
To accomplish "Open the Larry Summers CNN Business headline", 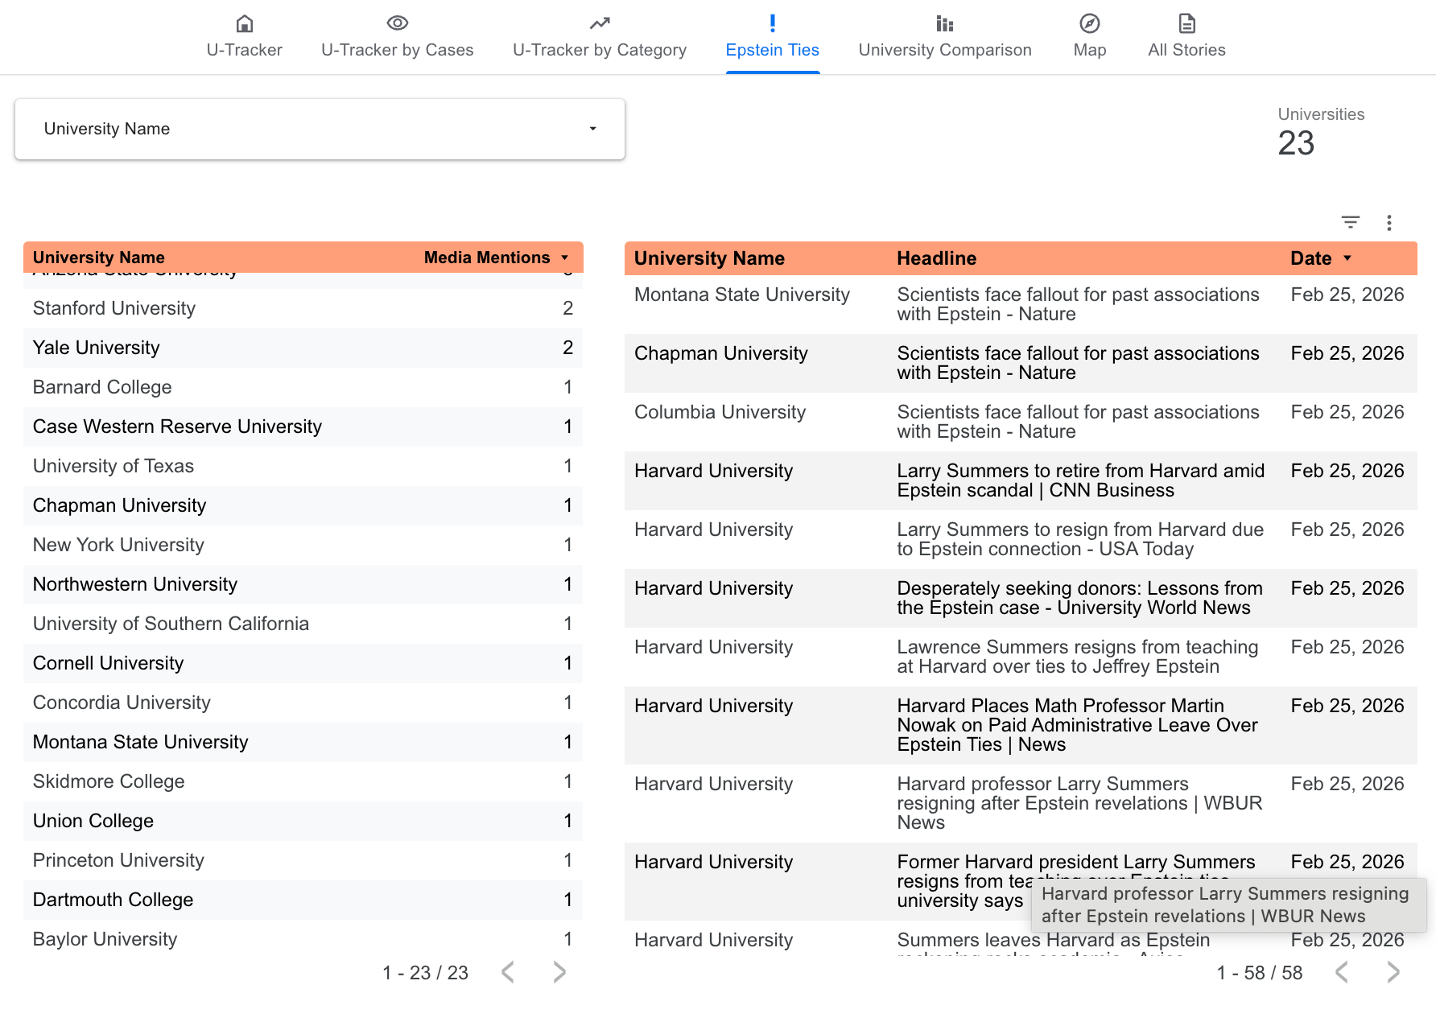I will pos(1080,480).
